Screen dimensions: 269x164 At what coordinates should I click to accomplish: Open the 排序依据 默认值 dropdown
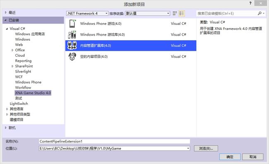148,13
